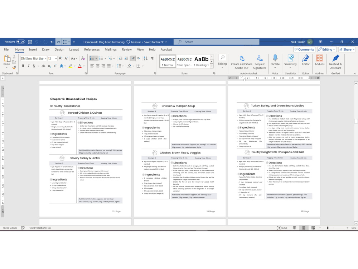Screen dimensions: 358x269
Task: Toggle subscript formatting
Action: tap(49, 66)
